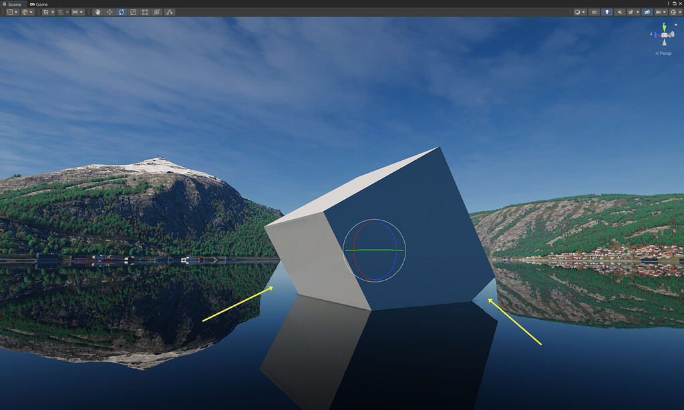Toggle scene lighting with the bulb icon

pos(607,12)
